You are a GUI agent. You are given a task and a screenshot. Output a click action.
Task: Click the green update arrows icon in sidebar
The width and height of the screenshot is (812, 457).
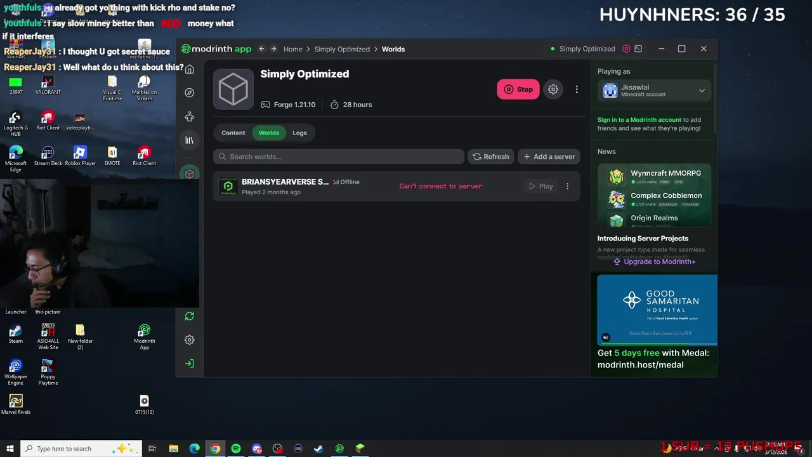(189, 316)
